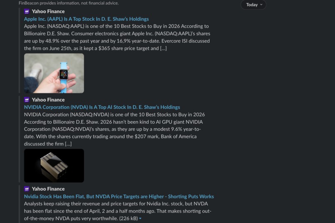Screen dimensions: 335x223
Task: Open Nvidia Stock Has Been Flat article link
Action: (119, 196)
